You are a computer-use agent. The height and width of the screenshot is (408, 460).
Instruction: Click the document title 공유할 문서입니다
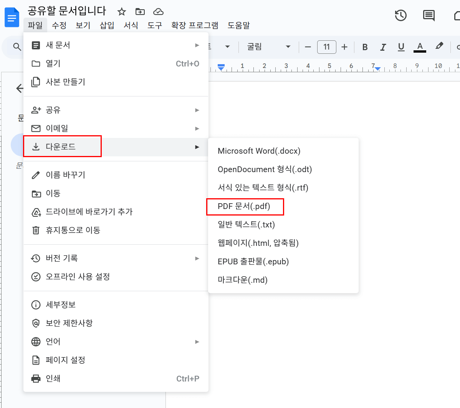tap(66, 11)
